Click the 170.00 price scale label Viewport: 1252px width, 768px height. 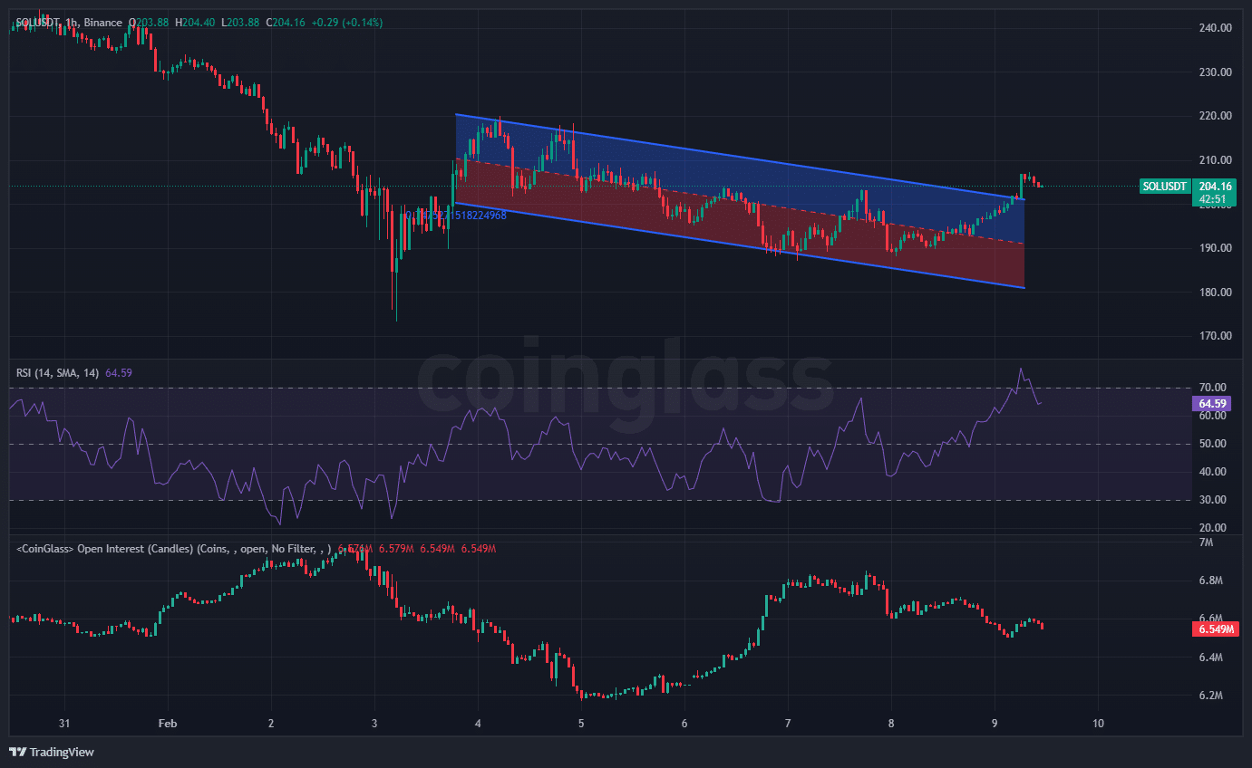pyautogui.click(x=1215, y=336)
